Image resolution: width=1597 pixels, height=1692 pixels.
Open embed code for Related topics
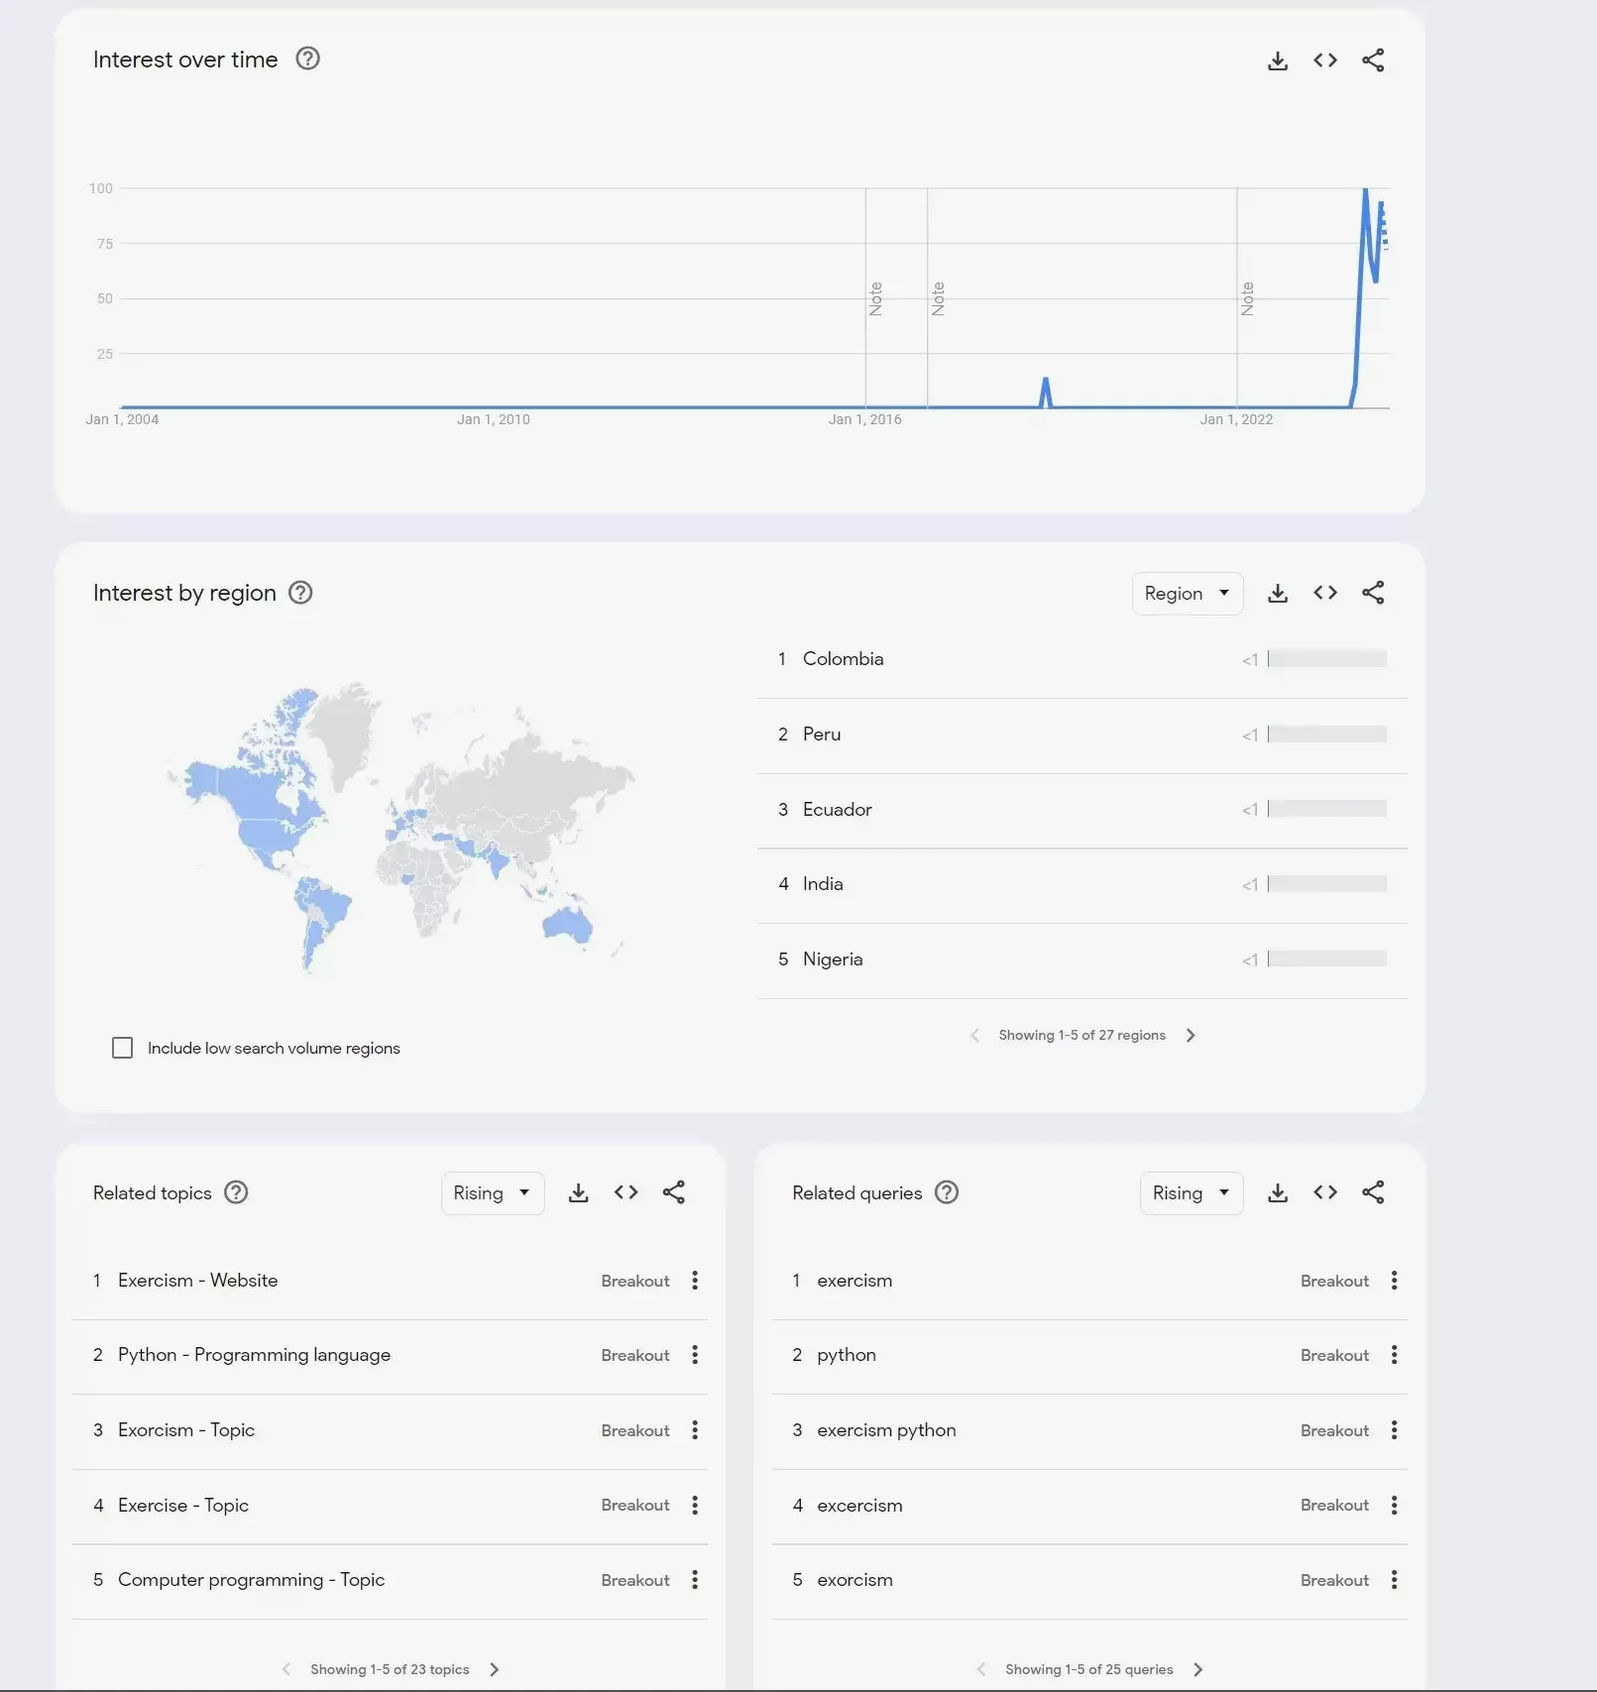click(626, 1192)
